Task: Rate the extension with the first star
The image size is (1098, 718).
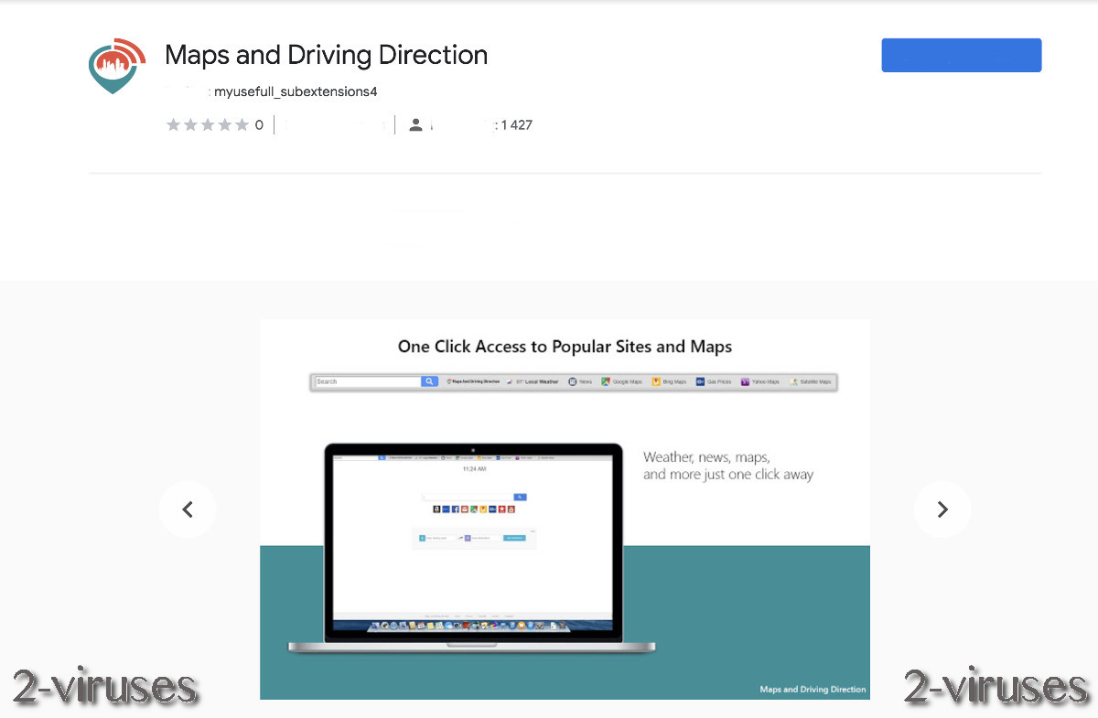Action: click(173, 124)
